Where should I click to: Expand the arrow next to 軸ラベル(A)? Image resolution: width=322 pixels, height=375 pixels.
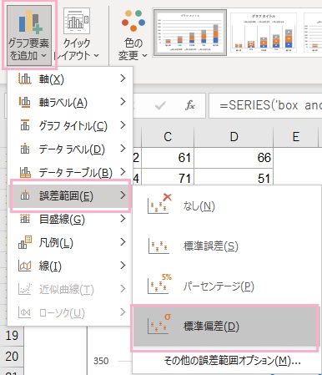123,102
